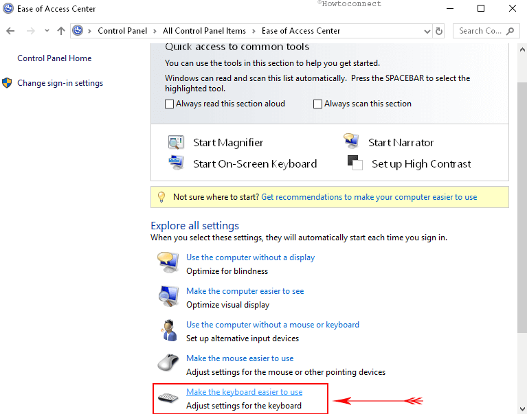Open Change sign-in settings
527x414 pixels.
coord(60,83)
